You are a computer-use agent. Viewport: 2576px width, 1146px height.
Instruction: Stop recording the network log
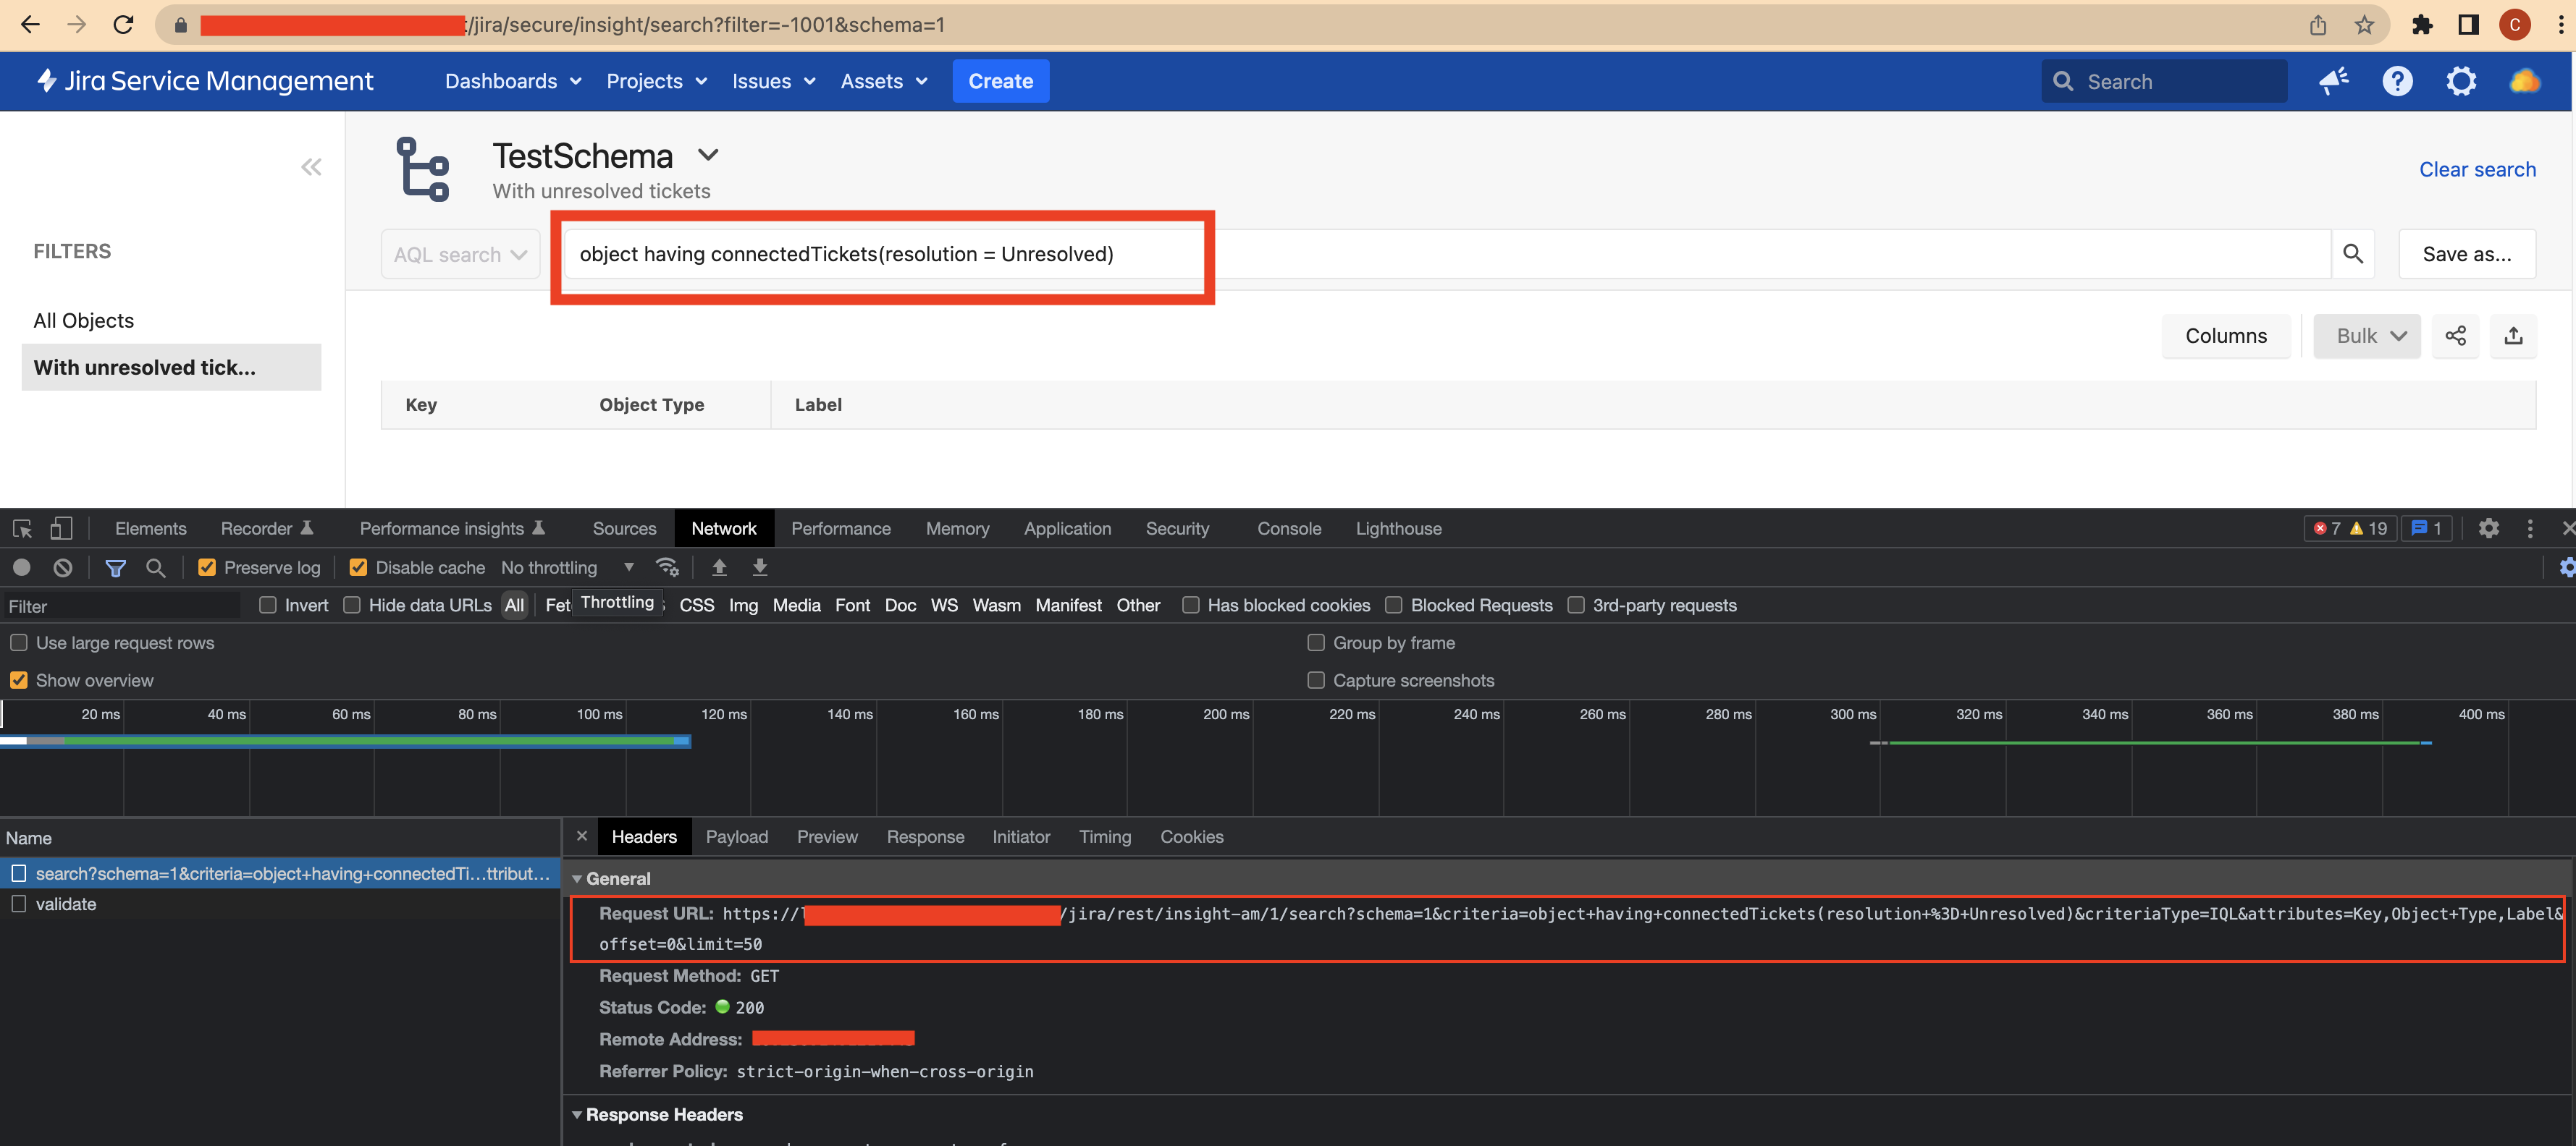[21, 567]
